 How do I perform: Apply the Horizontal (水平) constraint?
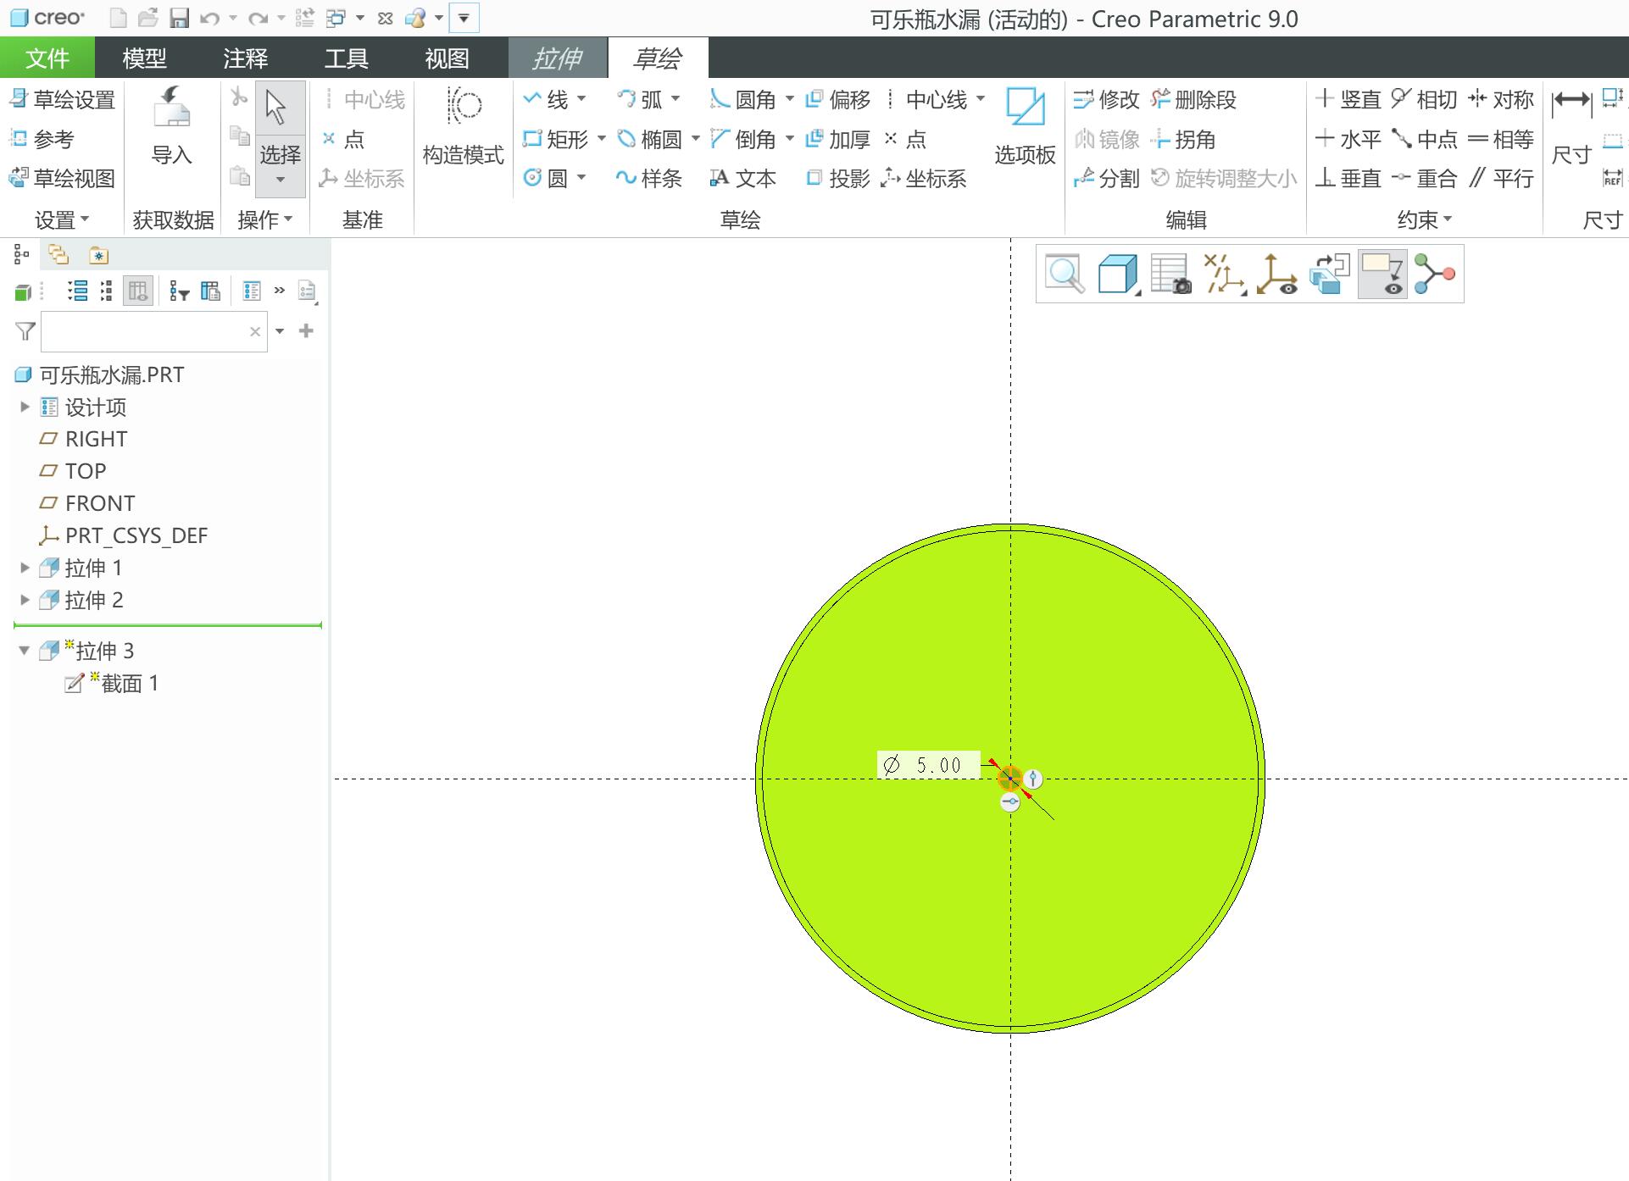(x=1348, y=139)
